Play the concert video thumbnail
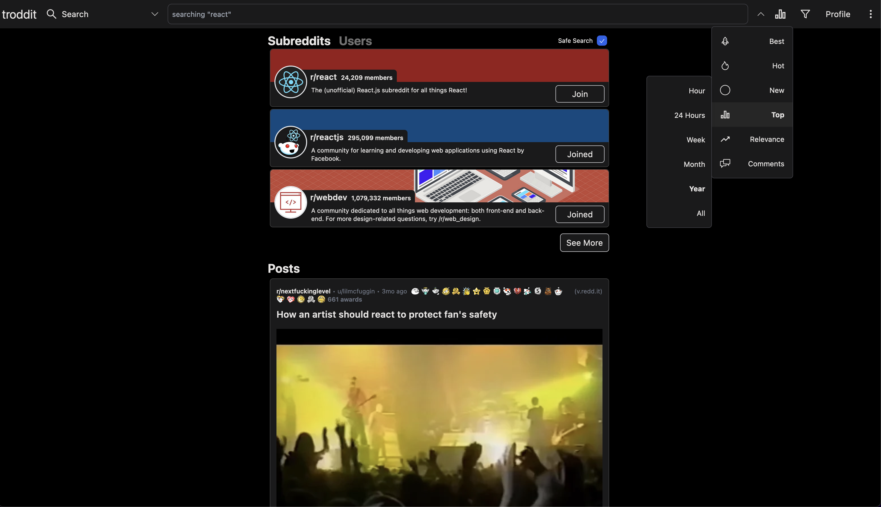 pyautogui.click(x=439, y=418)
